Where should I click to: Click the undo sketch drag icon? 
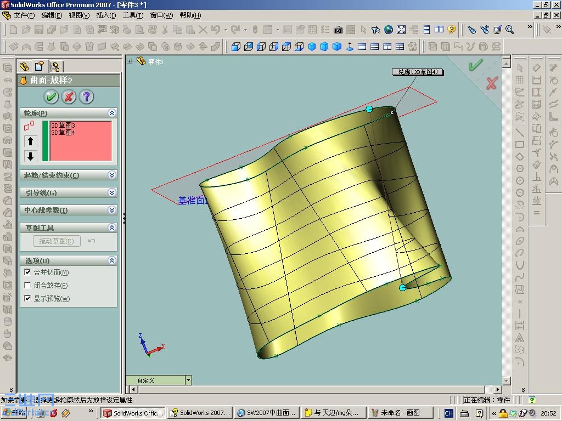tap(92, 241)
